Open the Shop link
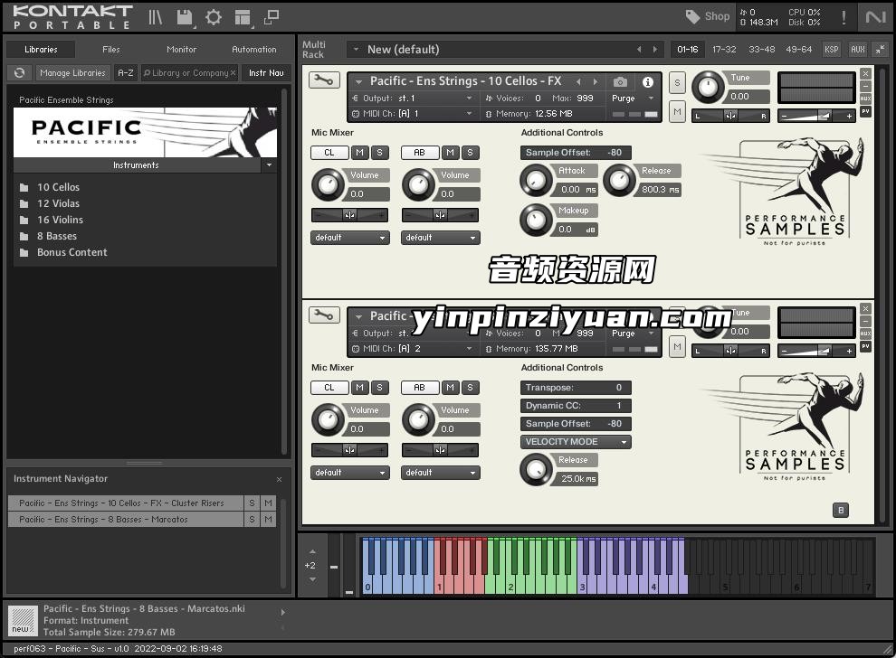 708,16
